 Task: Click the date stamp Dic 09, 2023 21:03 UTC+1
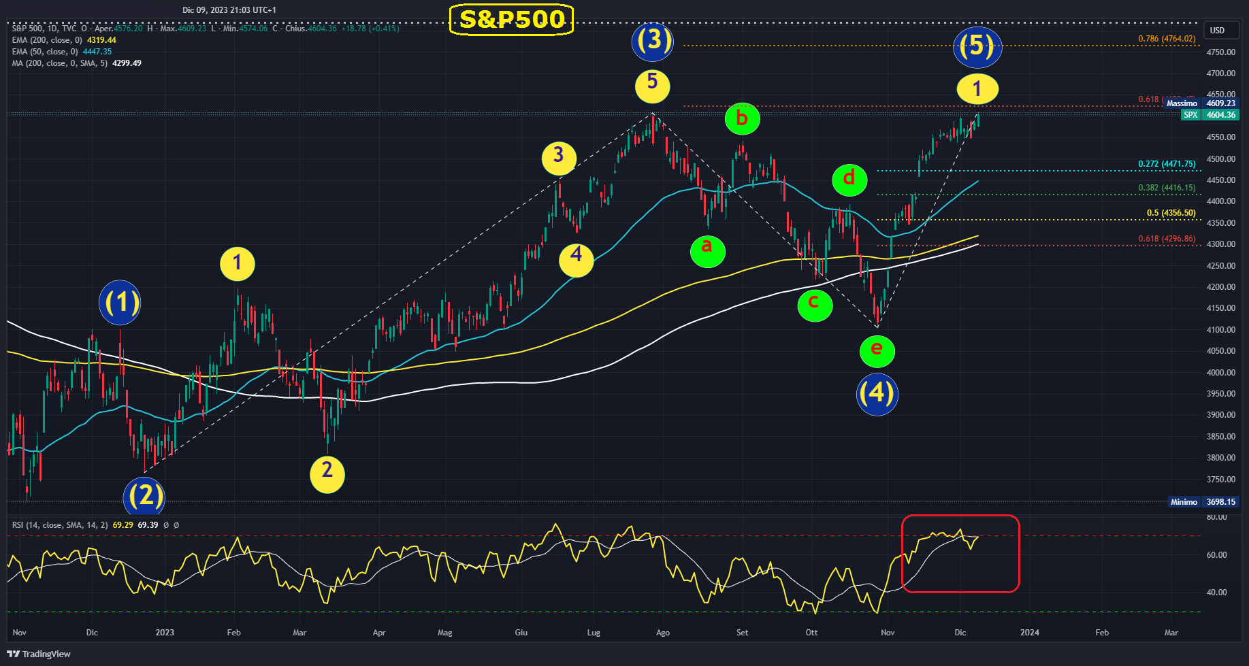[229, 10]
